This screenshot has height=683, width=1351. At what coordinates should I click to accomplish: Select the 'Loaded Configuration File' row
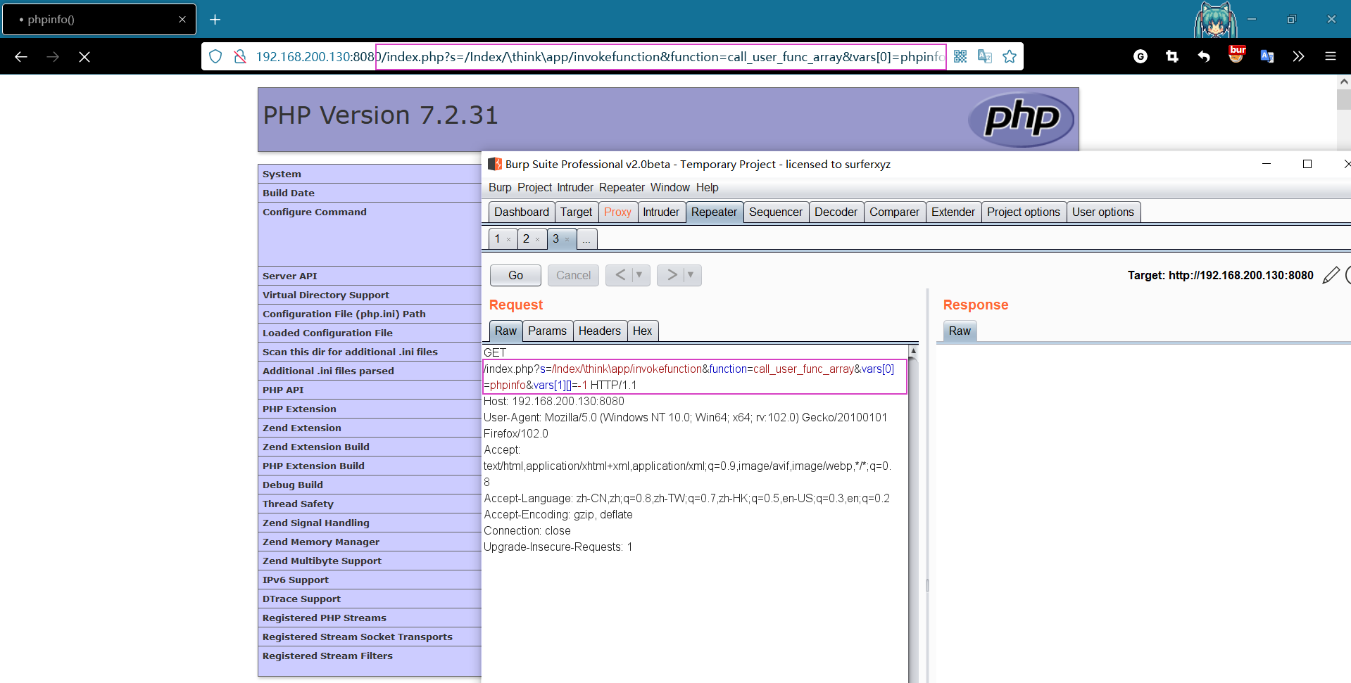[370, 333]
